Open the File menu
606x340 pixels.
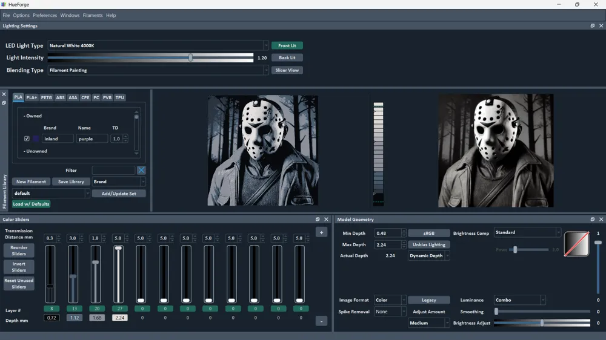(6, 16)
